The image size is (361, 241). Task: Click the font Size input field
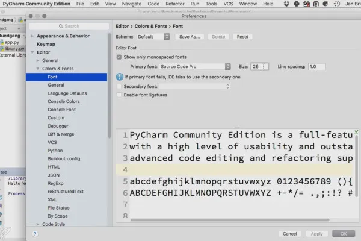[259, 67]
